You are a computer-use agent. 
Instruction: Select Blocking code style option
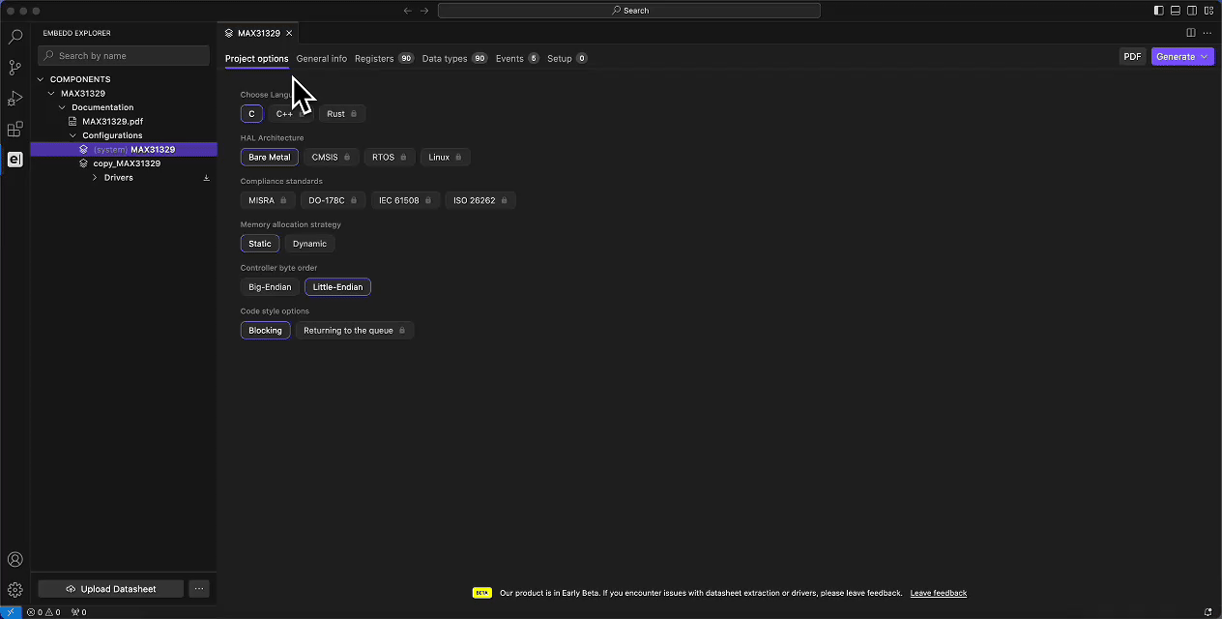tap(265, 330)
